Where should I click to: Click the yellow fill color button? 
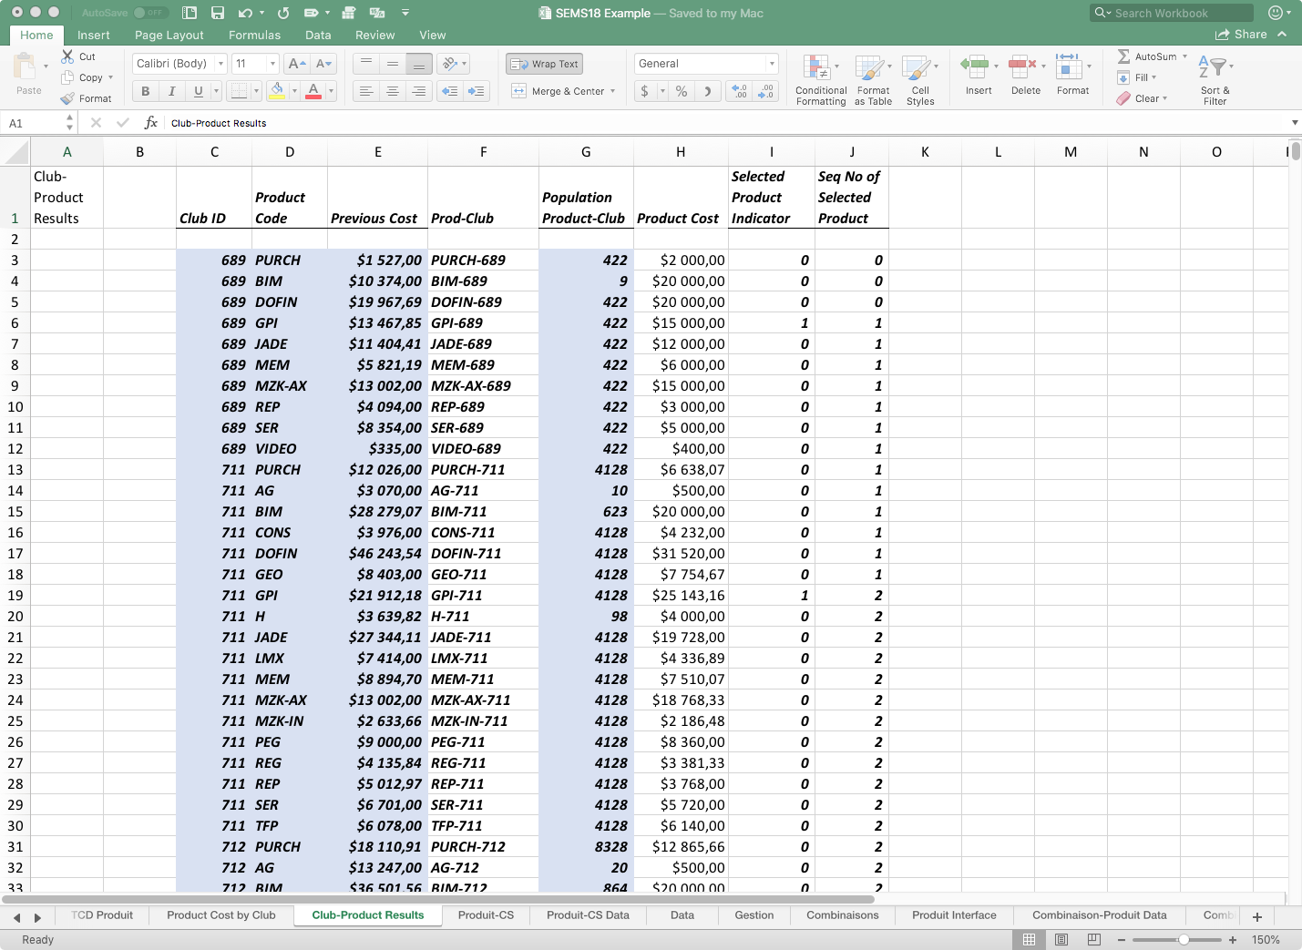coord(277,91)
